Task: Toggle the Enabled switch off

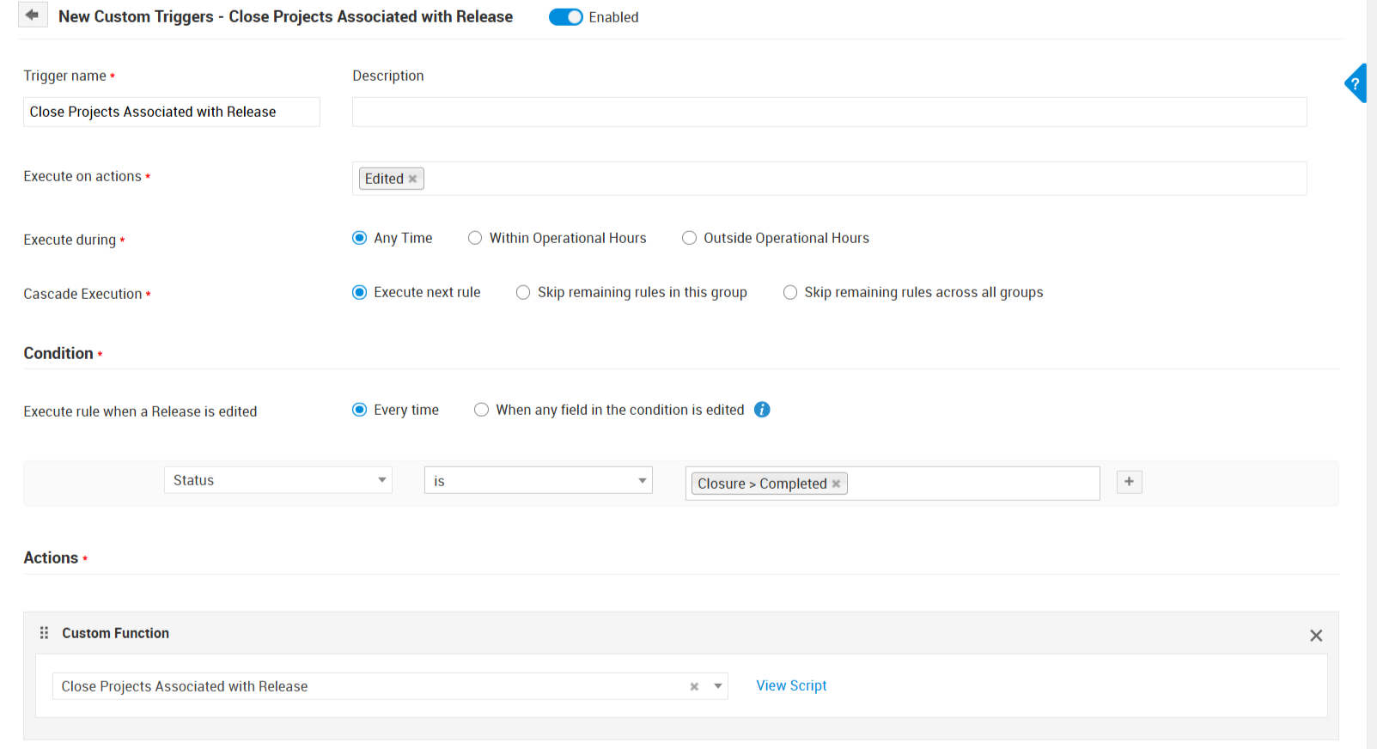Action: (x=566, y=17)
